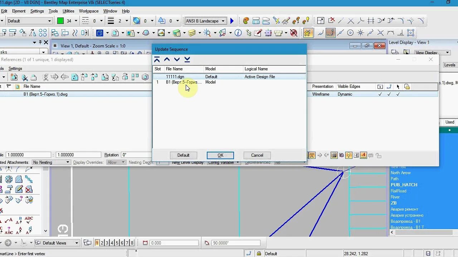Click the red circle crossed-out icon
Screen dimensions: 458x257
coord(294,33)
